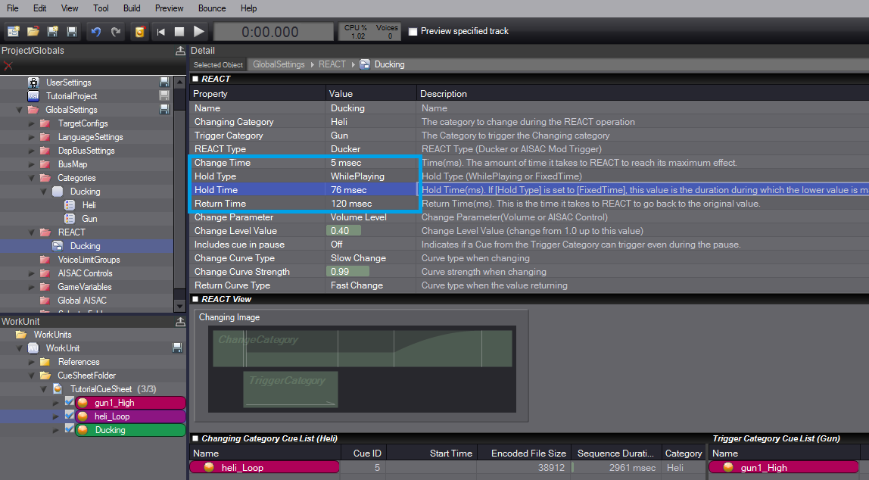This screenshot has width=869, height=480.
Task: Click GlobalSettings in the breadcrumb
Action: [x=279, y=64]
